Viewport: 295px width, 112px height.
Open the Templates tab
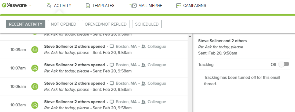103,6
